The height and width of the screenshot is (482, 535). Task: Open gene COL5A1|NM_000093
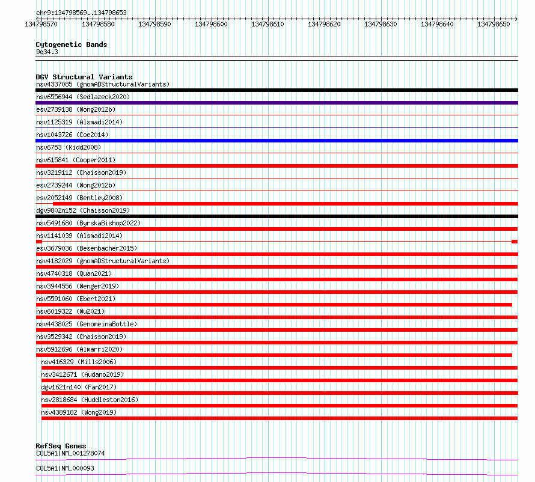point(65,468)
